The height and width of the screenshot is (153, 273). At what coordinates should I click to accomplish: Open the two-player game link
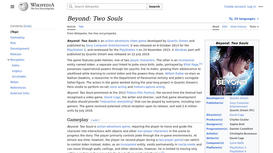click(x=170, y=140)
